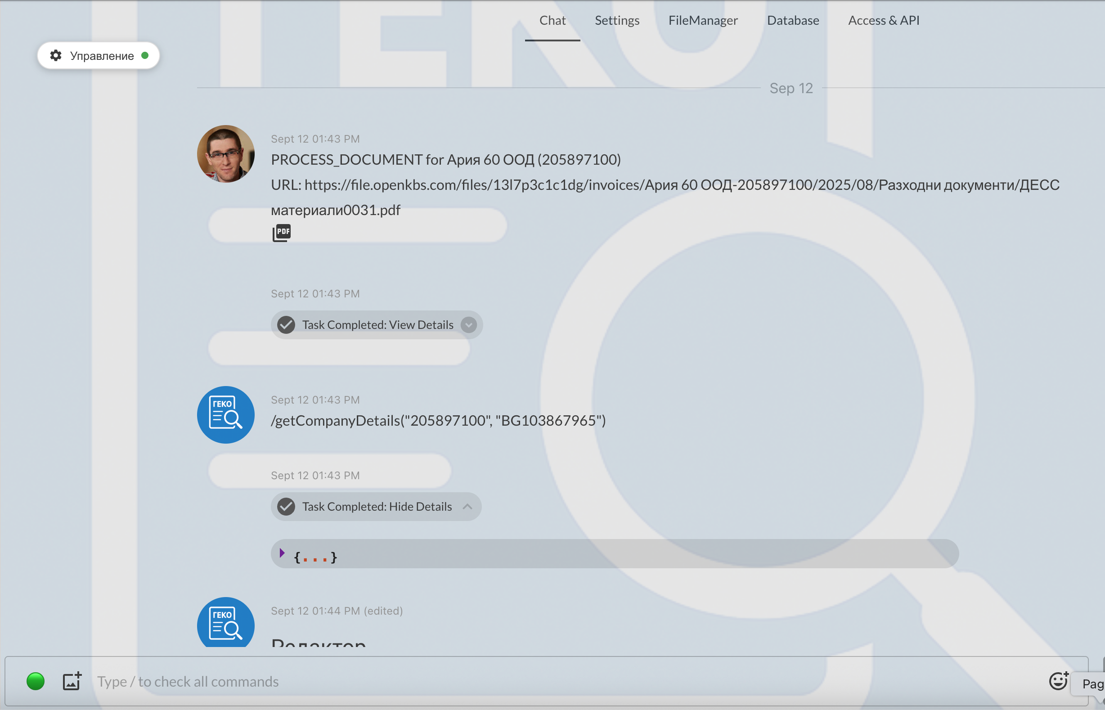The height and width of the screenshot is (710, 1105).
Task: Open the Access & API tab
Action: (x=883, y=20)
